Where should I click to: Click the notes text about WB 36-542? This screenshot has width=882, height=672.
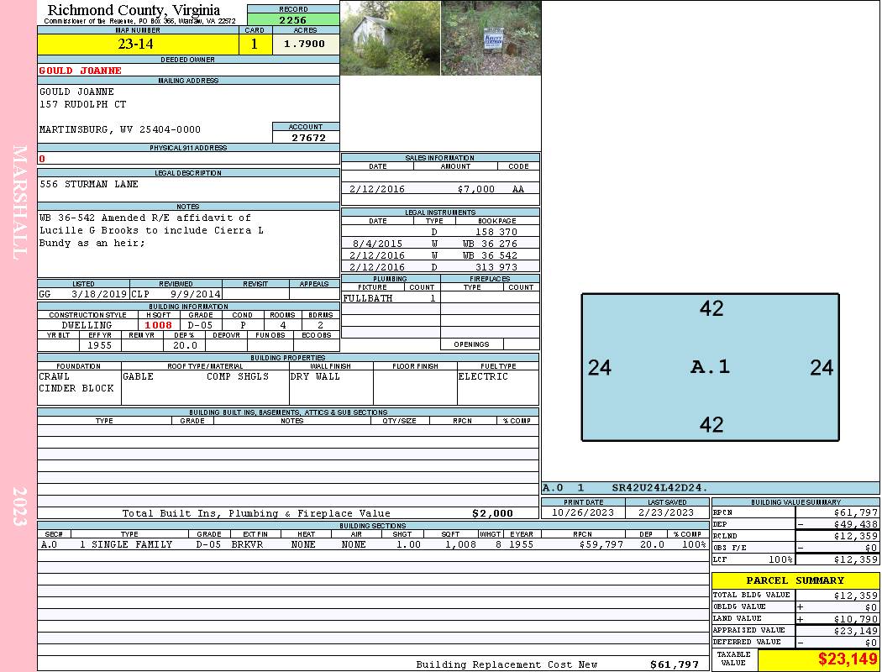150,230
